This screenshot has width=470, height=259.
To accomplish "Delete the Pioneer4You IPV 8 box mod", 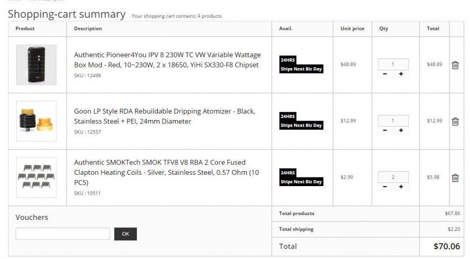I will point(455,65).
